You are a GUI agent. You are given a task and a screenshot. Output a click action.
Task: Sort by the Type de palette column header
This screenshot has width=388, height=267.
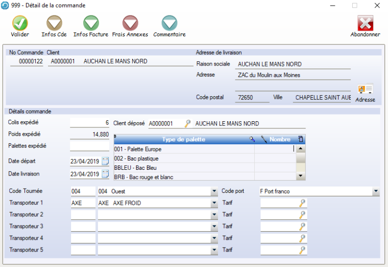tap(183, 139)
